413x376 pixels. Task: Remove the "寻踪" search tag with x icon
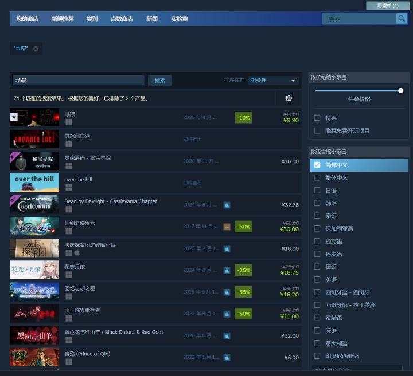click(36, 49)
